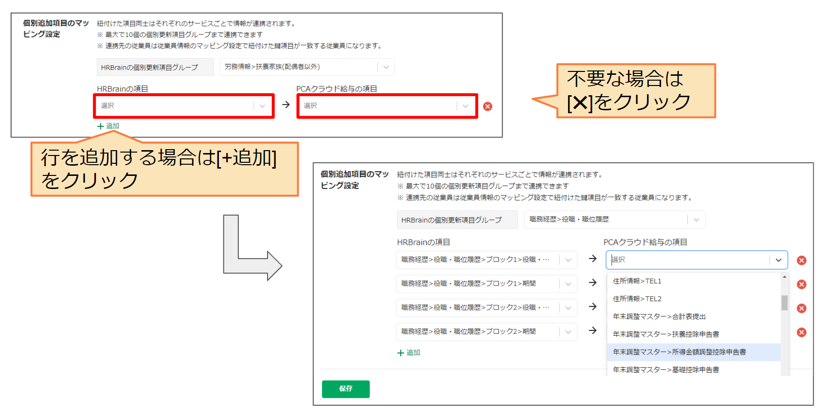
Task: Collapse the open PCA dropdown chevron
Action: (779, 260)
